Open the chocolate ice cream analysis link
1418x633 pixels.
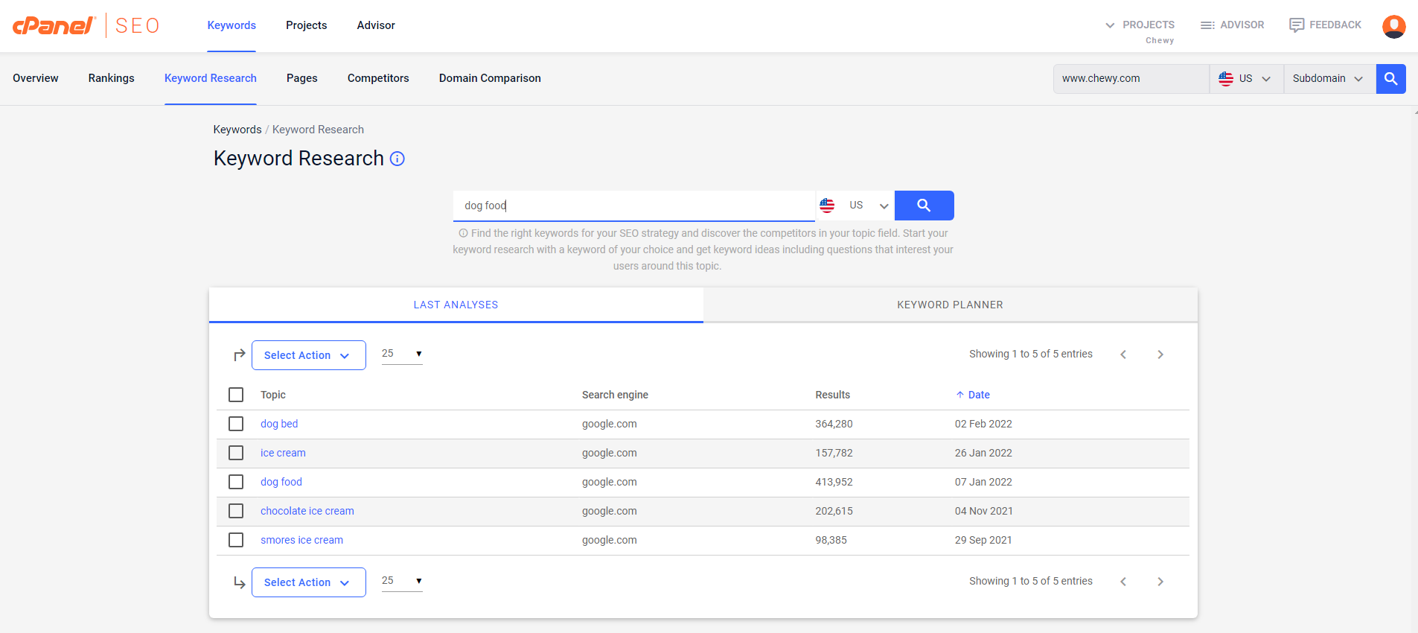pyautogui.click(x=307, y=511)
